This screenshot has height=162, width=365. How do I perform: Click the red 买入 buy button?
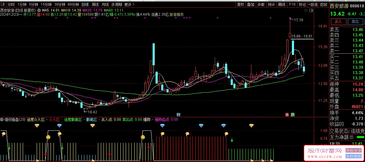coord(338,22)
